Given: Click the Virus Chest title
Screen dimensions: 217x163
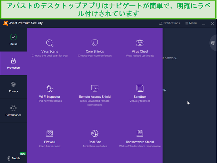Looking at the screenshot, I should pos(140,52).
